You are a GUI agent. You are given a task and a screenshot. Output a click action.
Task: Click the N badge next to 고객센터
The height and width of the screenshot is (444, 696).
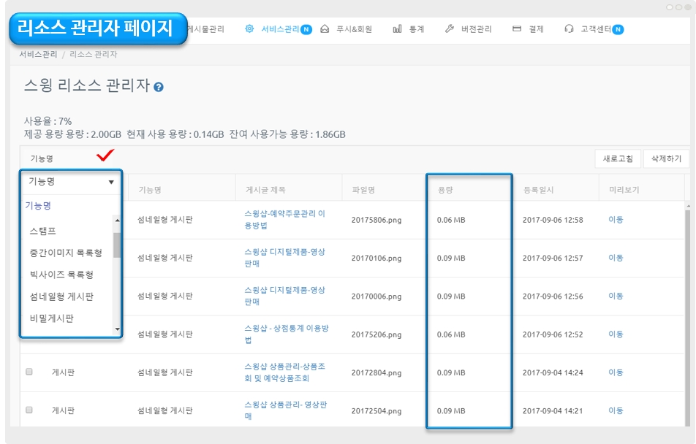click(619, 29)
